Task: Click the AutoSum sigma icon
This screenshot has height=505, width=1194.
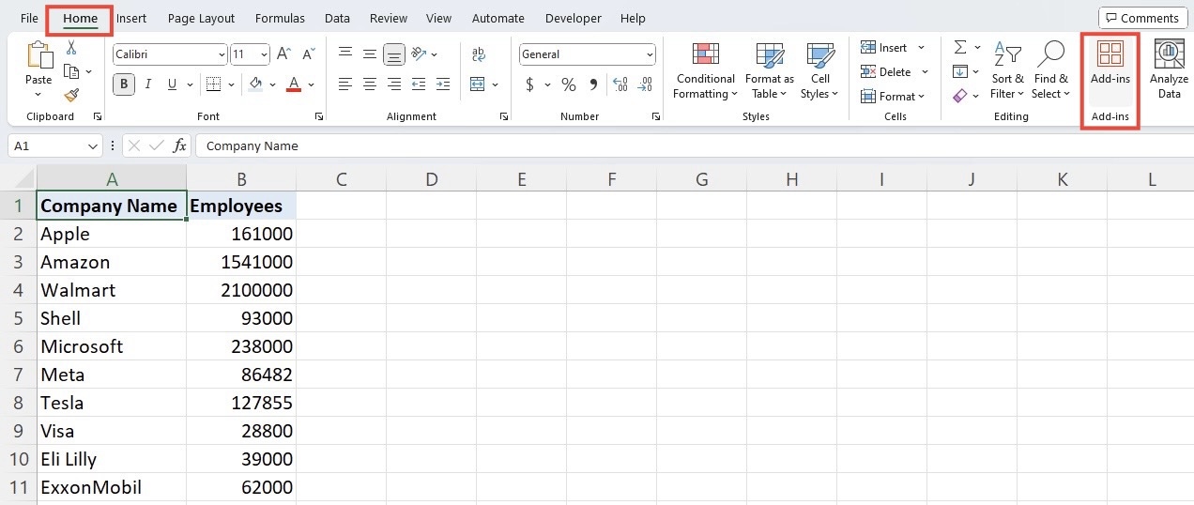Action: [x=960, y=47]
